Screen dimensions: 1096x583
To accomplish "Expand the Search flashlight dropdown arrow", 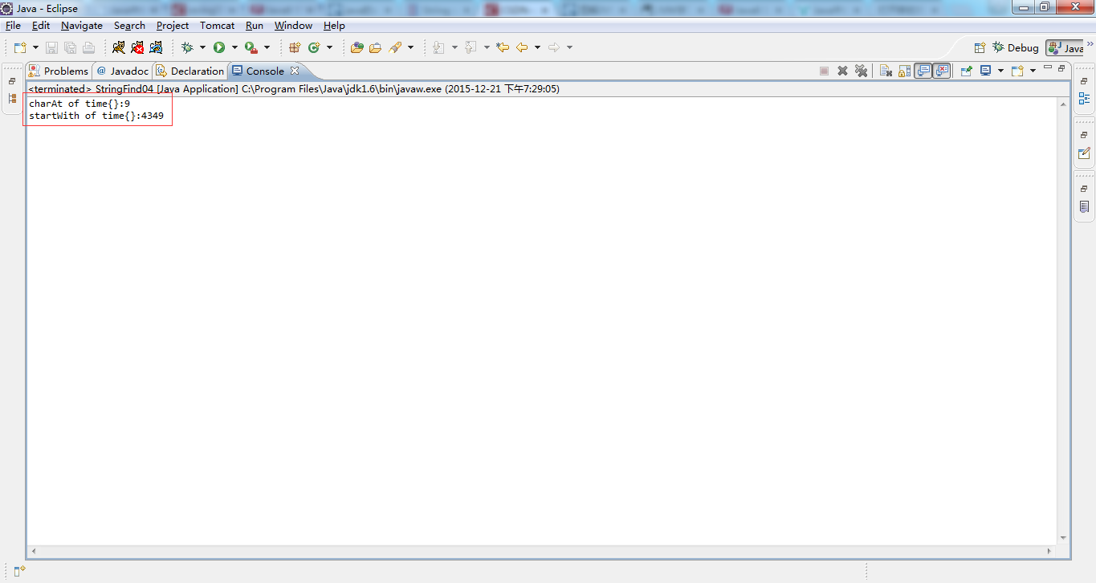I will click(410, 47).
